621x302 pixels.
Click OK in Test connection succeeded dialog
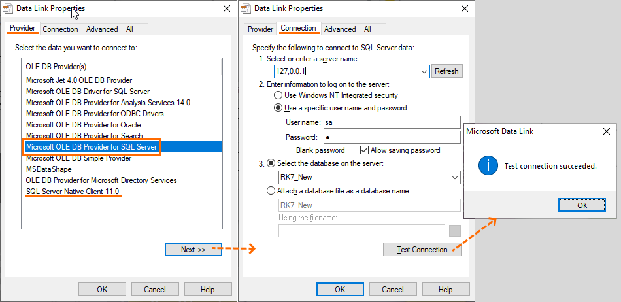582,205
